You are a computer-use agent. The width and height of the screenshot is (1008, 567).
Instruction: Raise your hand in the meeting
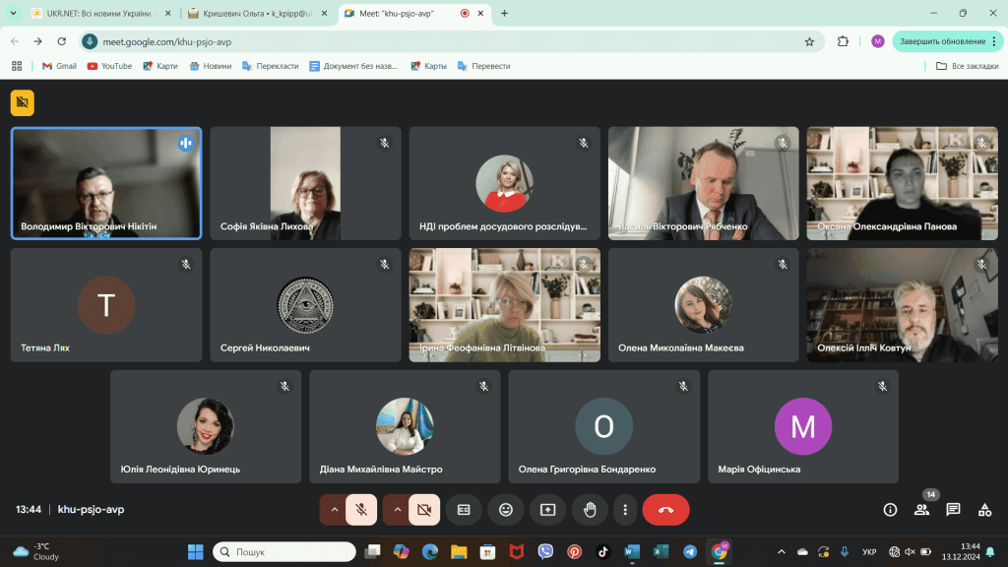point(591,509)
